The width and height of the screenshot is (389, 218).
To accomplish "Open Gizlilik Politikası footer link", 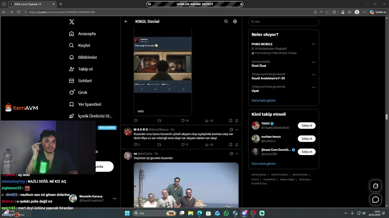I will pos(279,175).
